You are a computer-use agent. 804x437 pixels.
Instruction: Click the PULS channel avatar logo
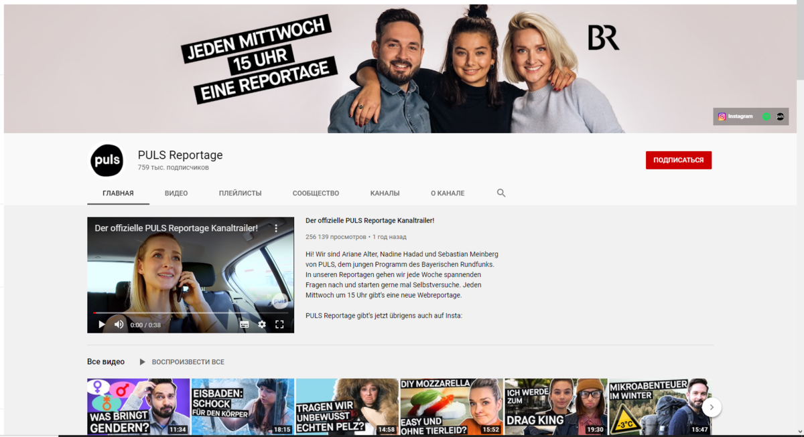(x=107, y=161)
